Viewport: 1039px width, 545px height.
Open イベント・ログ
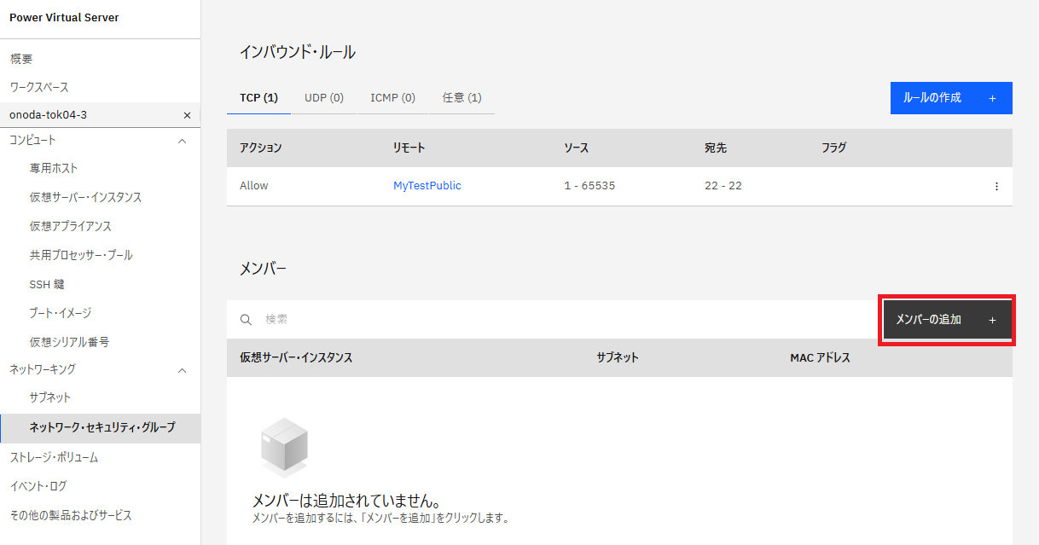coord(38,486)
